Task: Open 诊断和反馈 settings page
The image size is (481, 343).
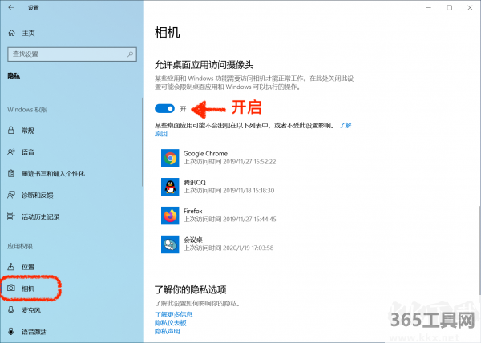Action: click(x=37, y=195)
